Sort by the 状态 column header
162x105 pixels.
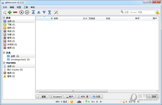point(114,18)
